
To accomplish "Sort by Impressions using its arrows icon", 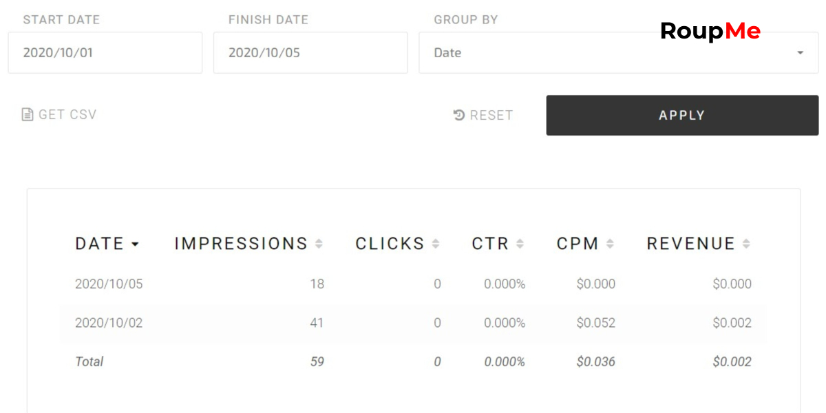I will pos(319,244).
